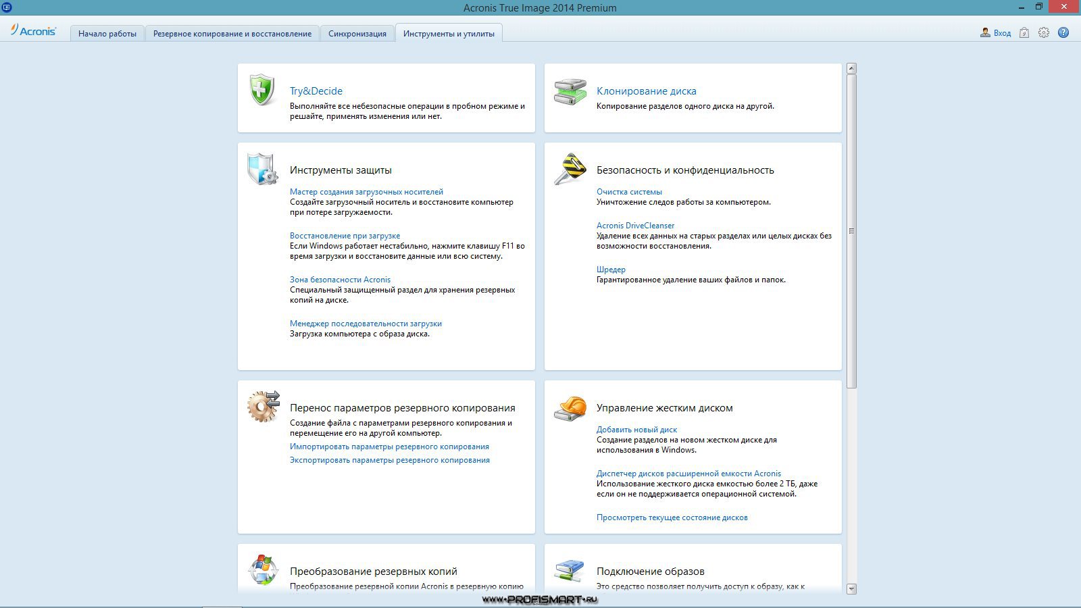Open the settings gear icon in header
This screenshot has width=1081, height=608.
[1044, 32]
